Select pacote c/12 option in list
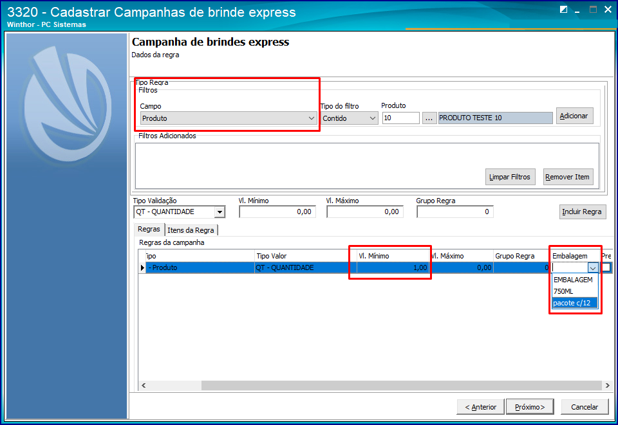Image resolution: width=618 pixels, height=425 pixels. [x=575, y=303]
